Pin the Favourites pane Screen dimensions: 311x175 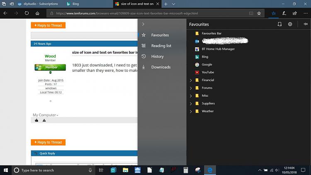(x=306, y=24)
